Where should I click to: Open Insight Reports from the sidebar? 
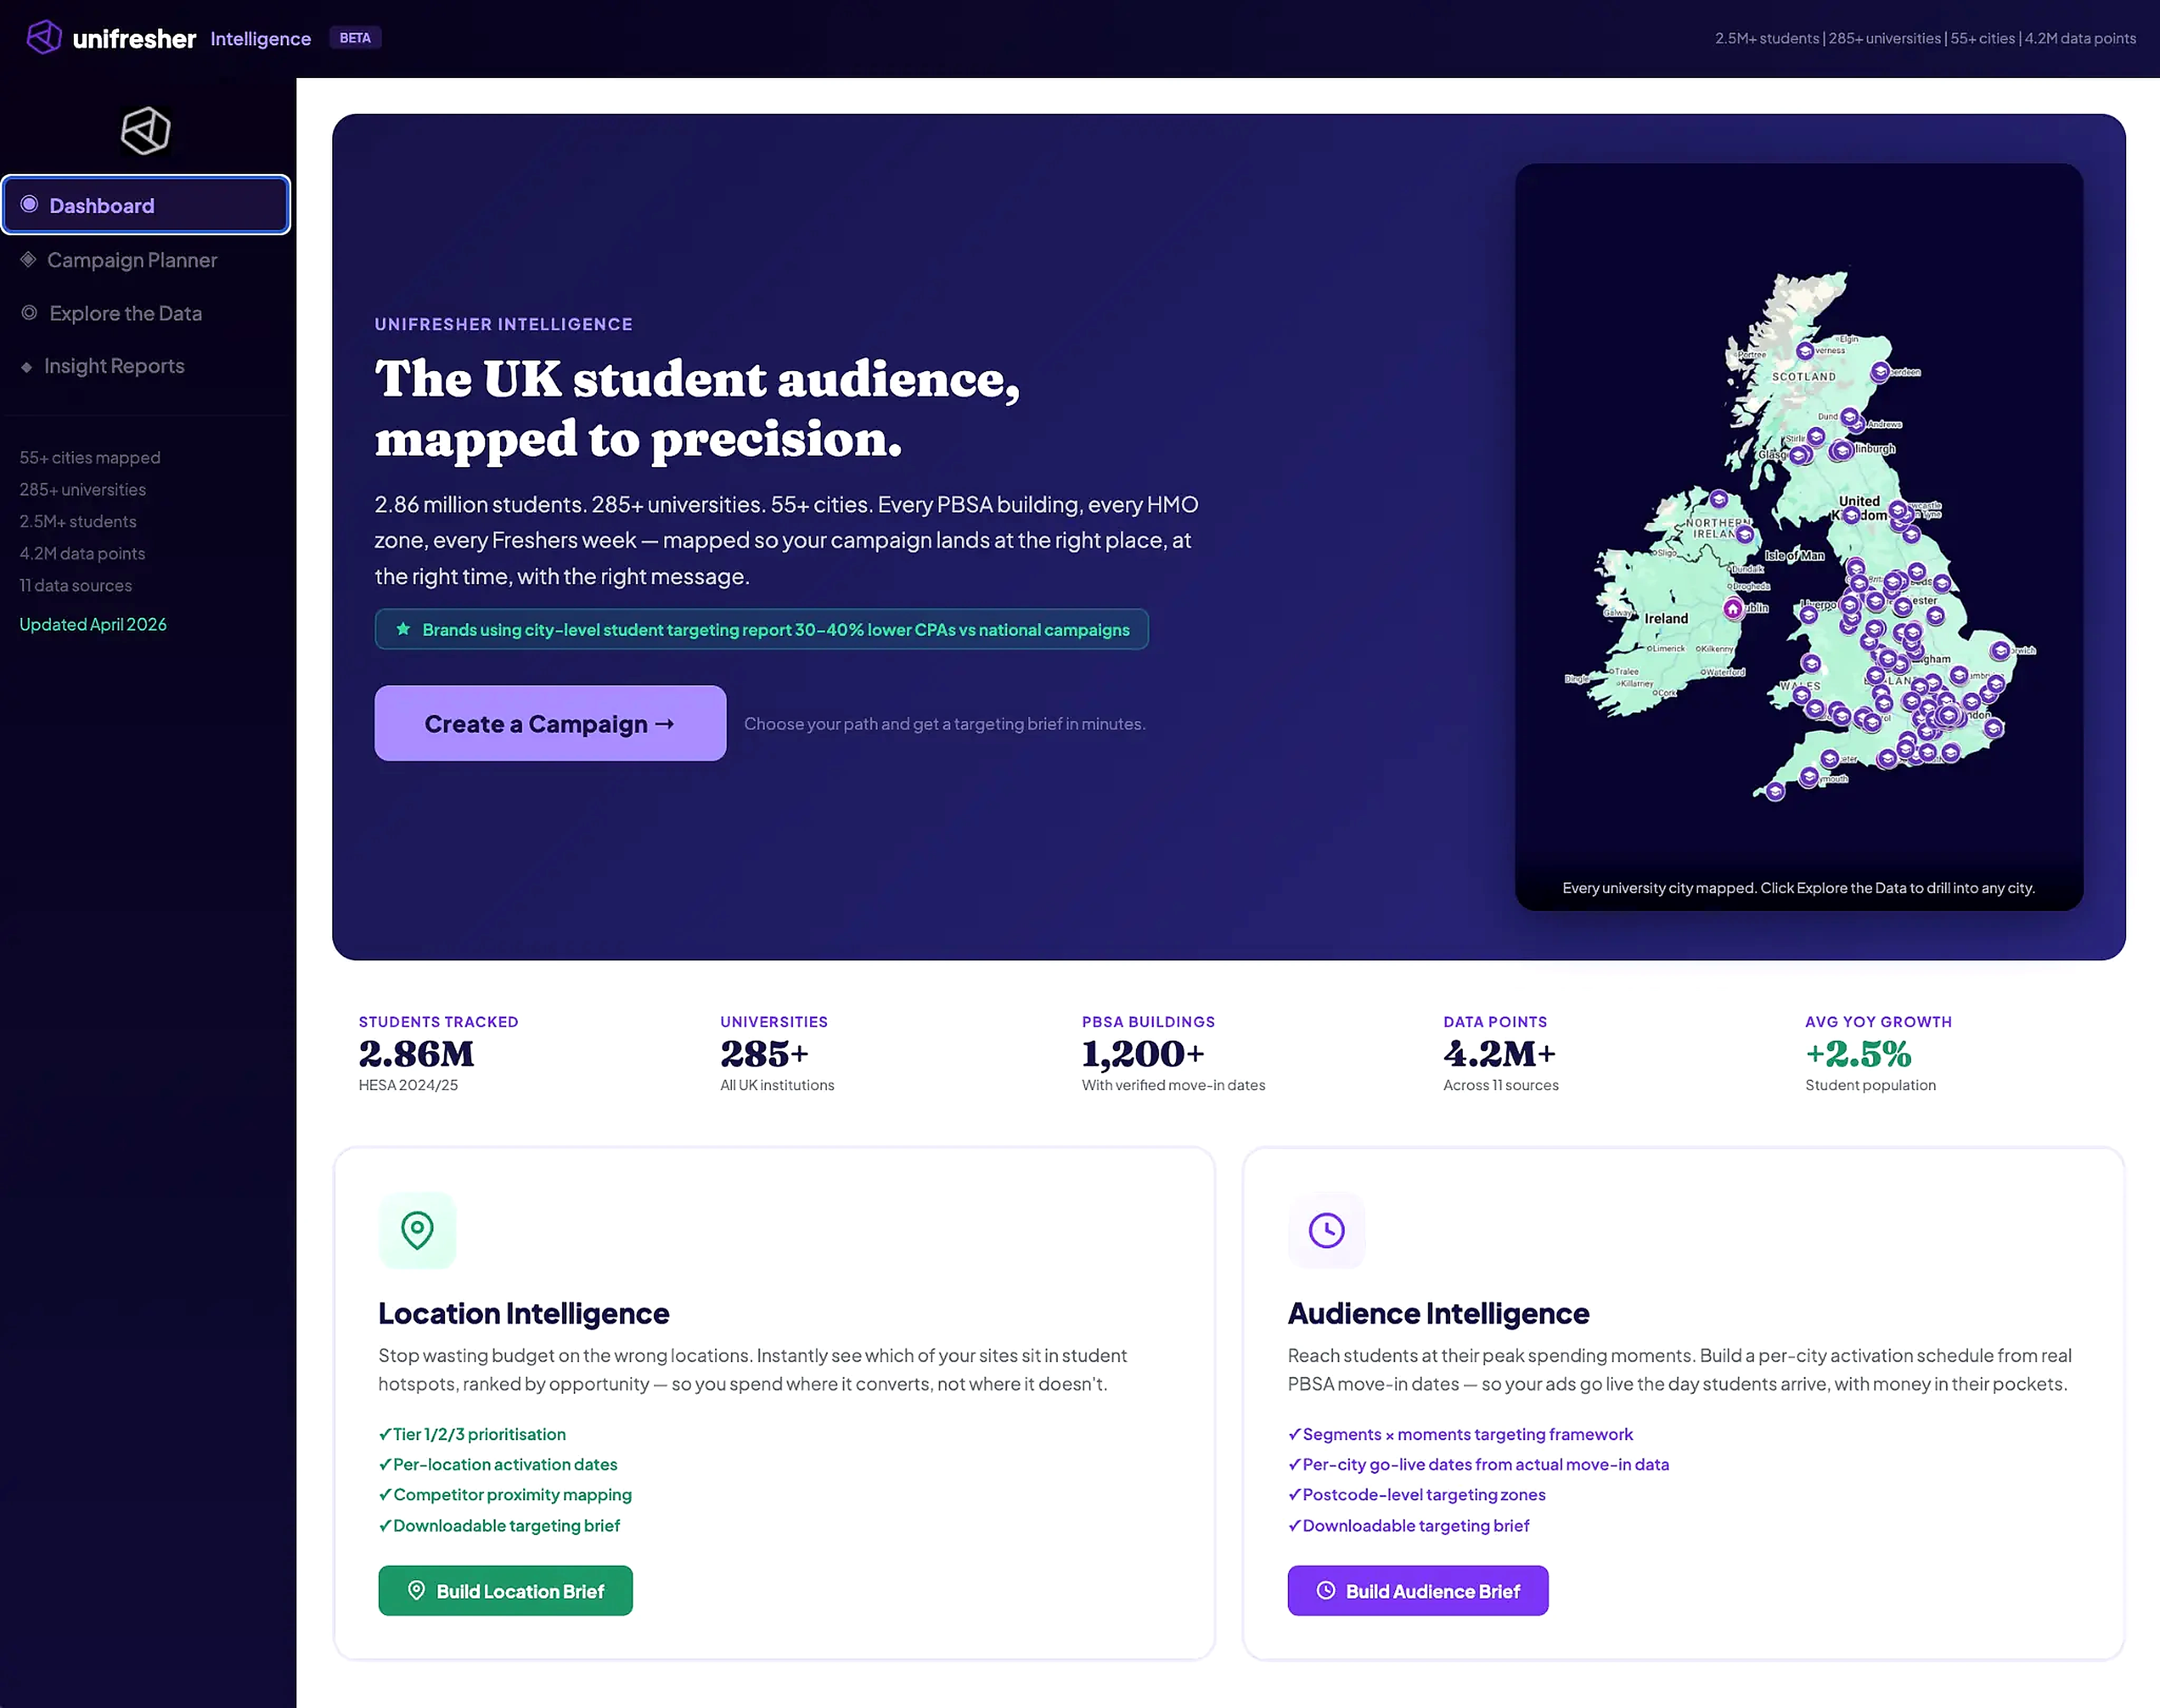pyautogui.click(x=114, y=366)
